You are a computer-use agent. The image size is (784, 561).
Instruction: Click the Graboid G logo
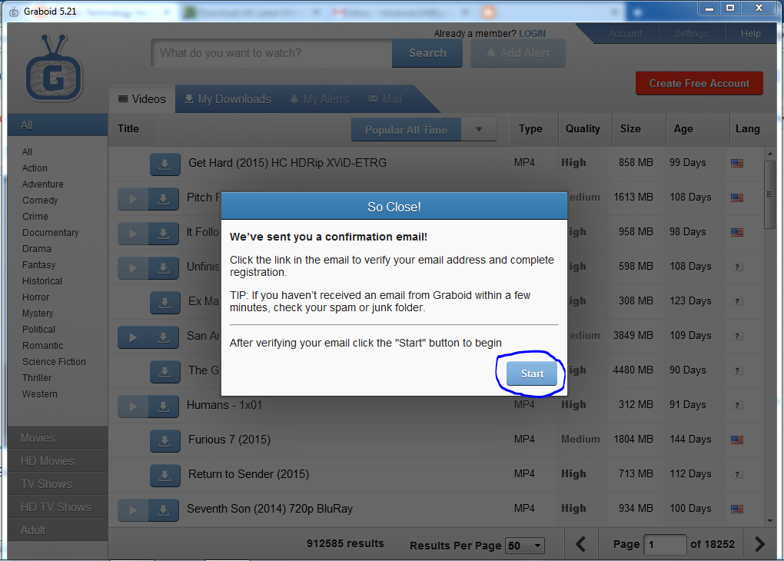tap(54, 67)
